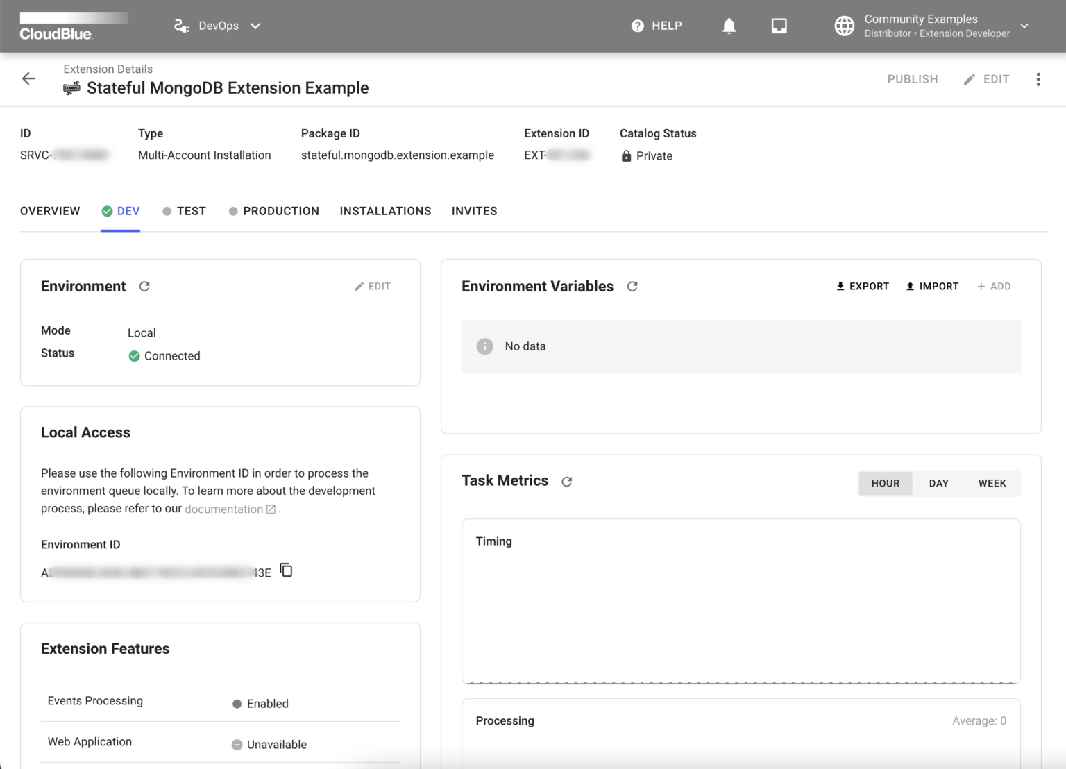Switch to the Overview tab
Image resolution: width=1066 pixels, height=769 pixels.
coord(50,211)
